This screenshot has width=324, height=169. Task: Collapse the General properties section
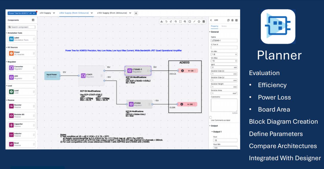click(210, 32)
